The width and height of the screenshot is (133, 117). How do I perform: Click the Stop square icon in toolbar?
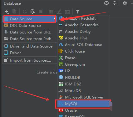click(41, 12)
